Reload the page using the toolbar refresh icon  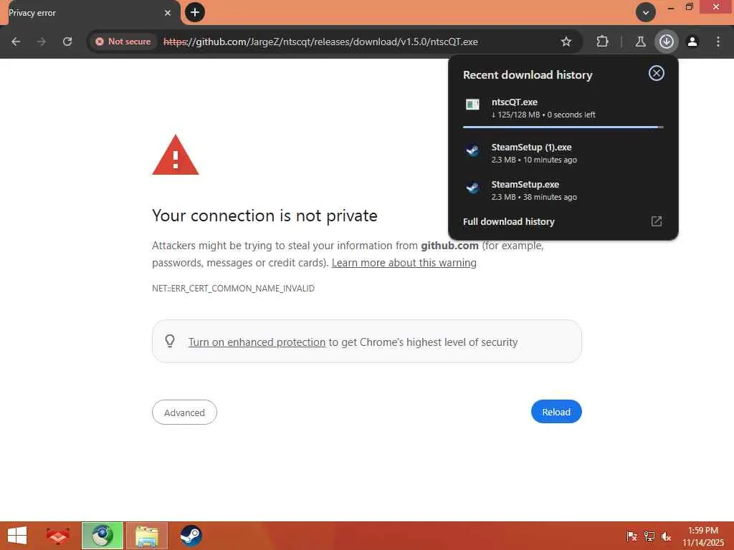67,42
